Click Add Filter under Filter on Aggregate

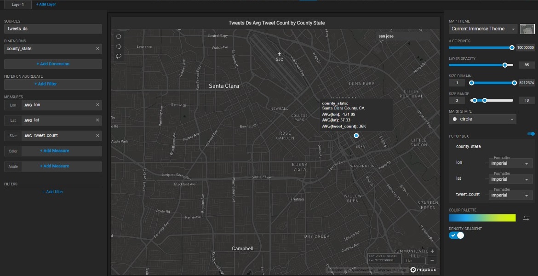(x=53, y=84)
